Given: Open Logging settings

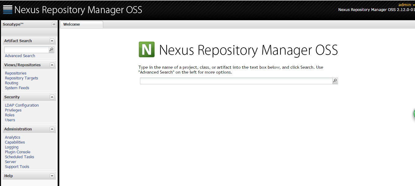Looking at the screenshot, I should coord(12,147).
